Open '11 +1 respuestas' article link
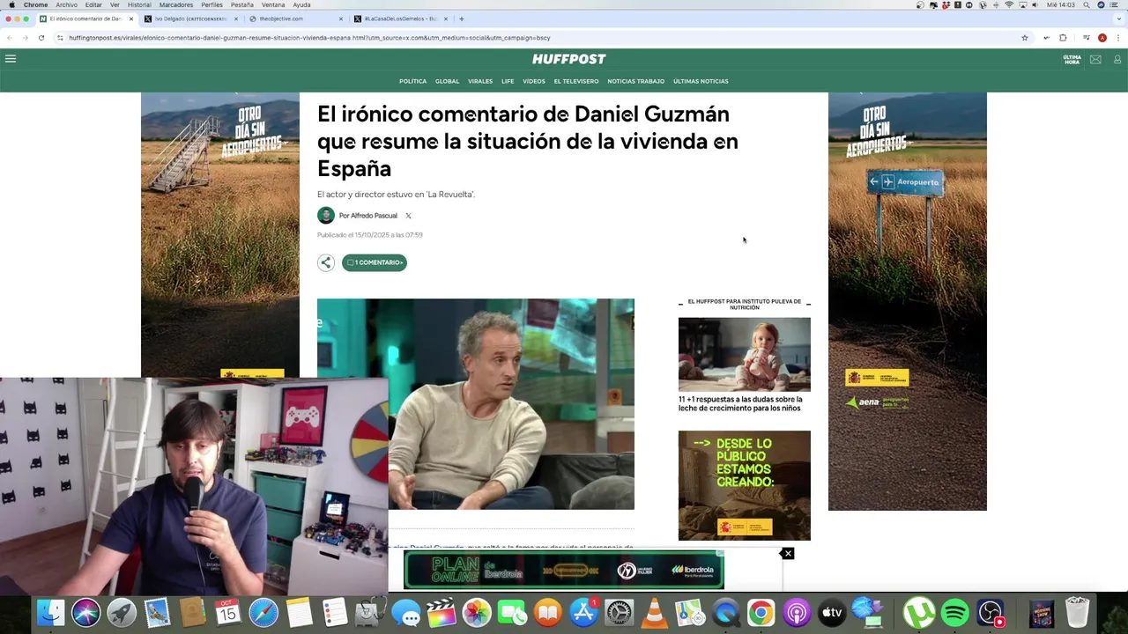This screenshot has height=634, width=1128. pyautogui.click(x=739, y=403)
